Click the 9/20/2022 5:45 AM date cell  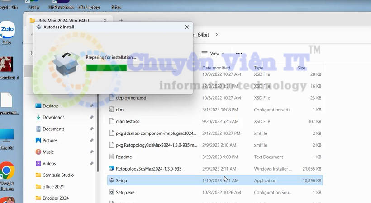coord(220,121)
